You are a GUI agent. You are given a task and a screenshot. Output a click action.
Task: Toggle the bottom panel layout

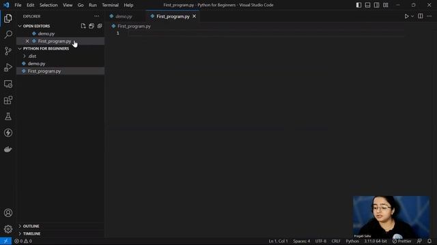pyautogui.click(x=367, y=5)
